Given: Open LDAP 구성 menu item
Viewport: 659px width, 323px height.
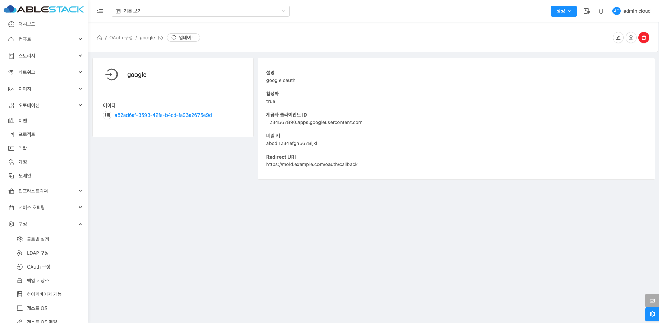Looking at the screenshot, I should coord(38,253).
